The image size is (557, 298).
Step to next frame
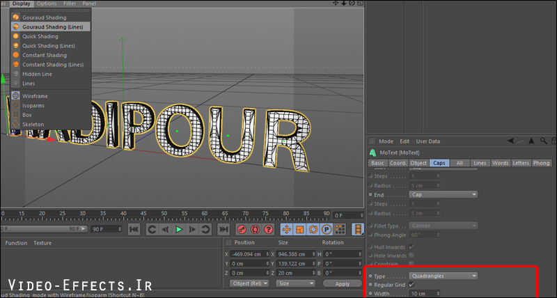(x=192, y=230)
